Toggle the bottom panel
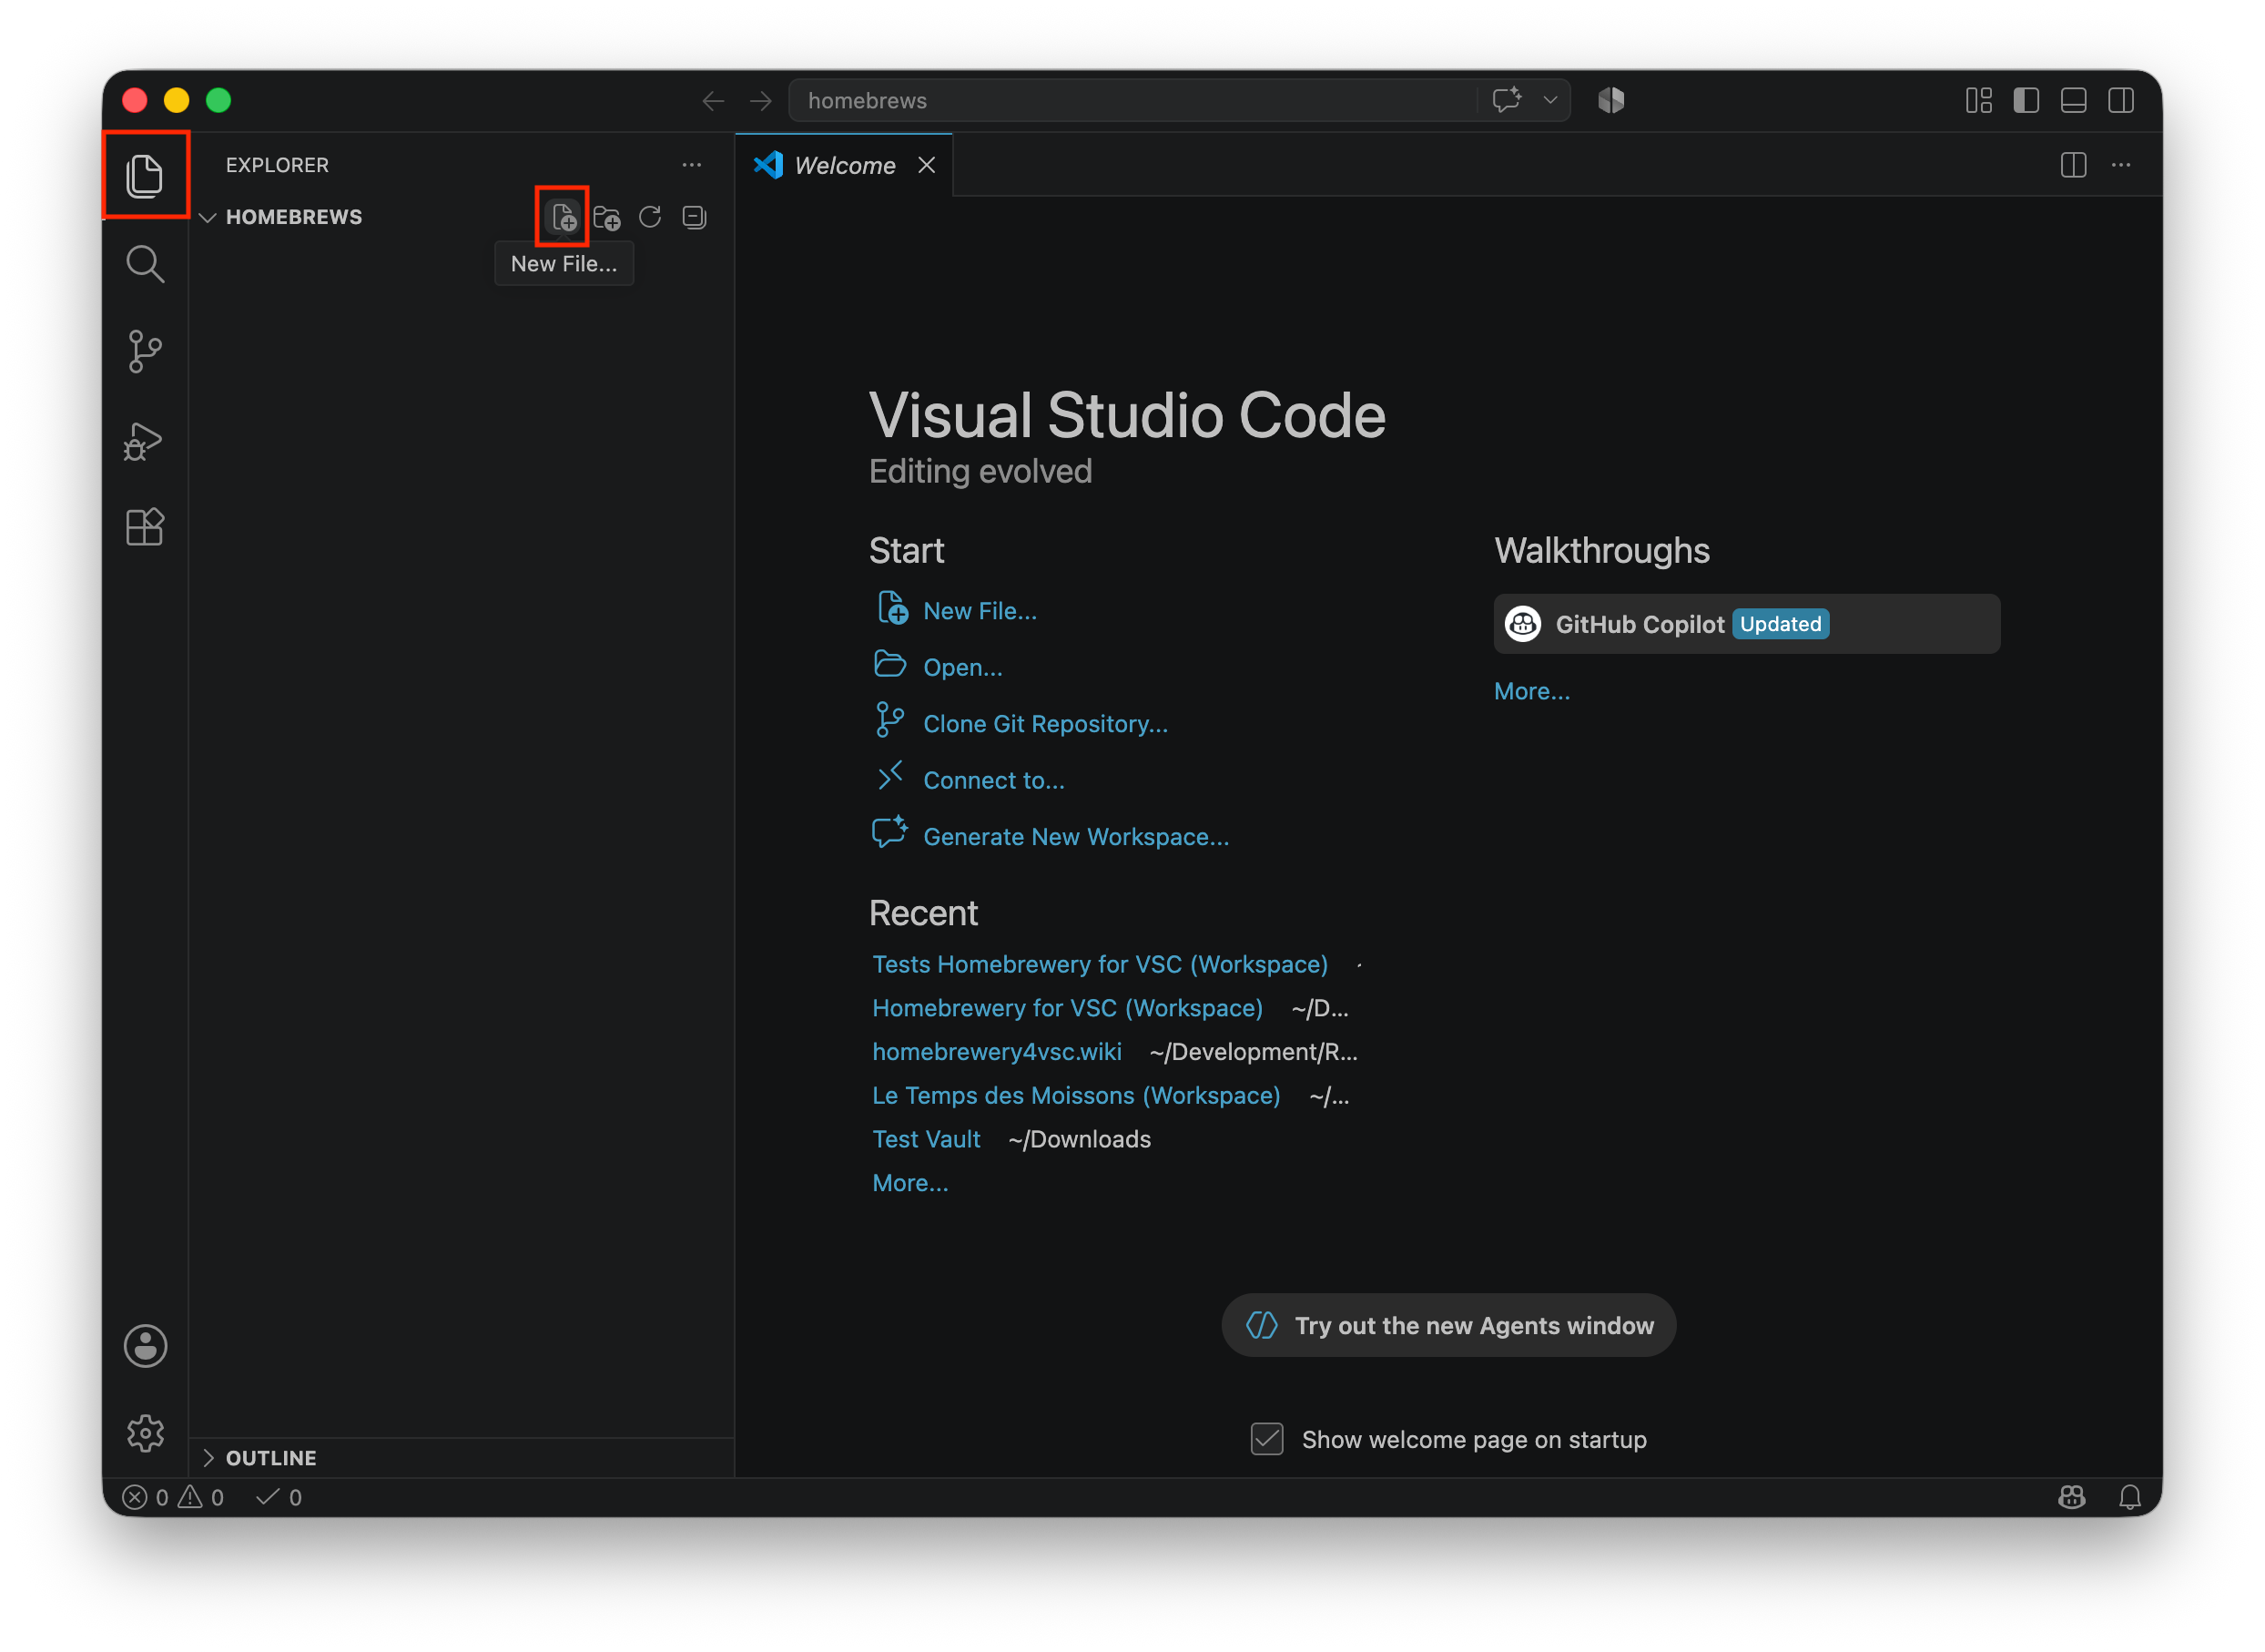Viewport: 2265px width, 1652px height. click(2073, 101)
